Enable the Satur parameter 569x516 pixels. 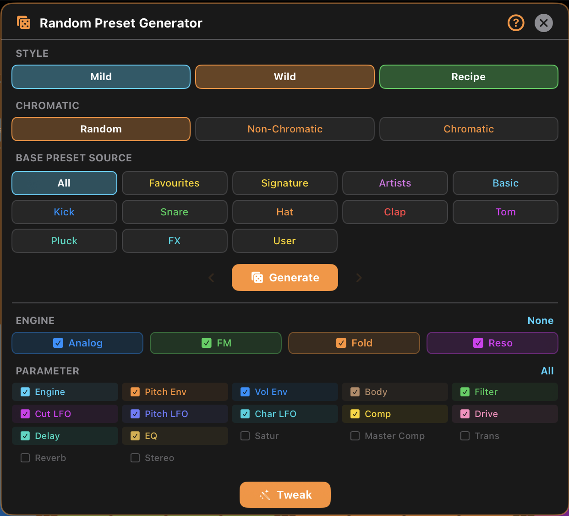pyautogui.click(x=245, y=436)
